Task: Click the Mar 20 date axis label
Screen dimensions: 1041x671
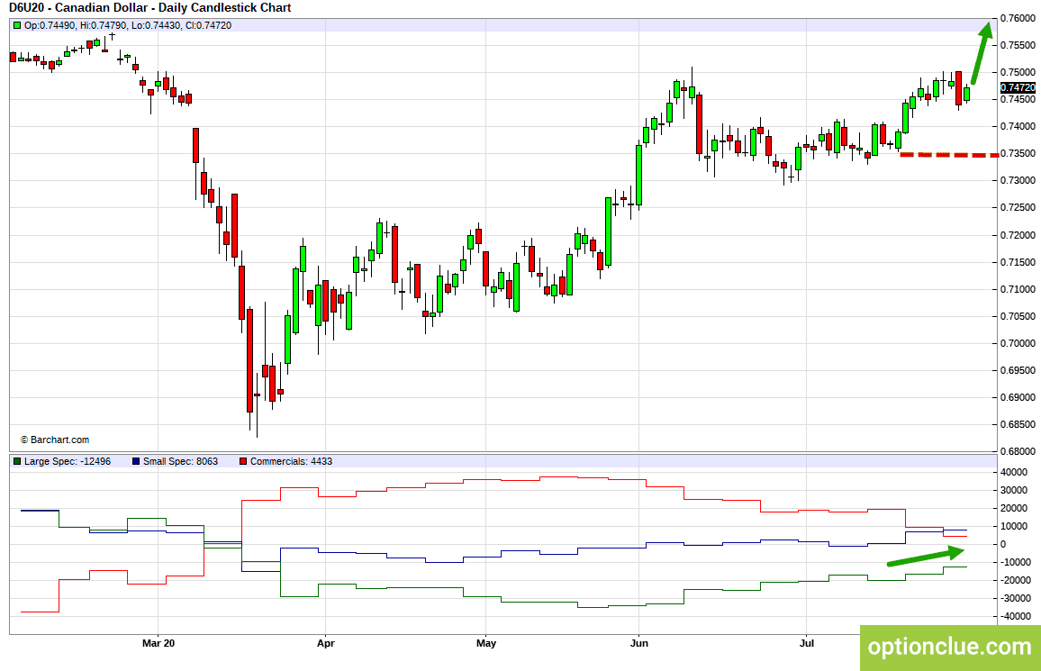Action: [x=158, y=643]
